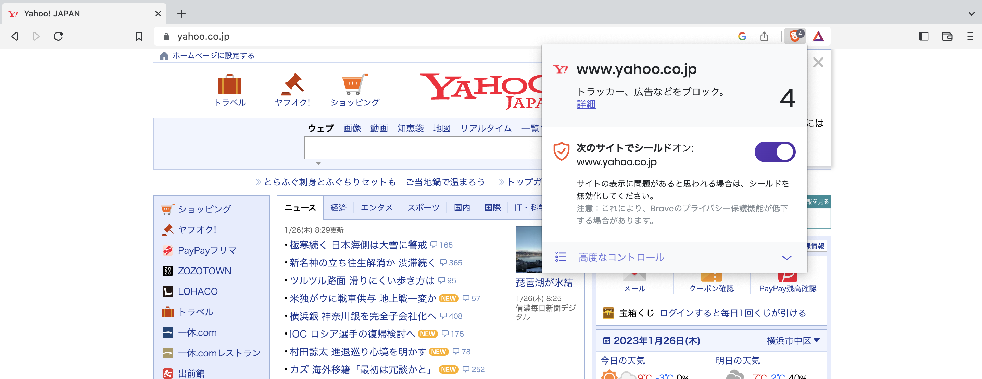
Task: Click the 高度なコントロール list icon
Action: (561, 257)
